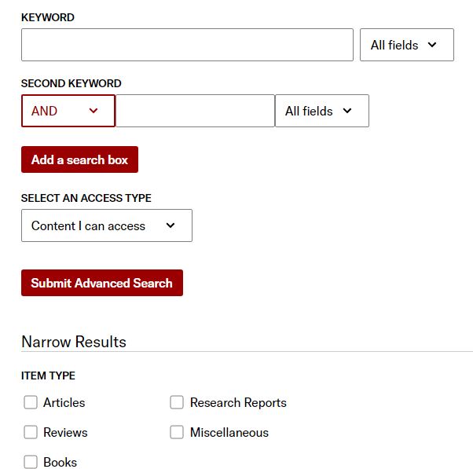Focus the Keyword text input
Viewport: 473px width, 469px height.
187,45
